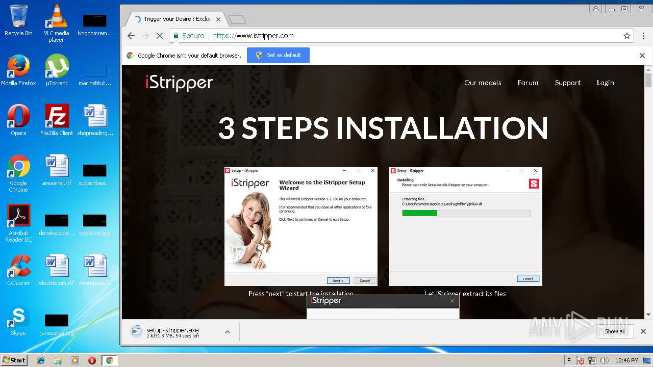Click the page's vertical scrollbar thumb
The width and height of the screenshot is (653, 367).
tap(648, 81)
